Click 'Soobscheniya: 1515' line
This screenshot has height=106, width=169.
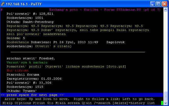point(25,87)
